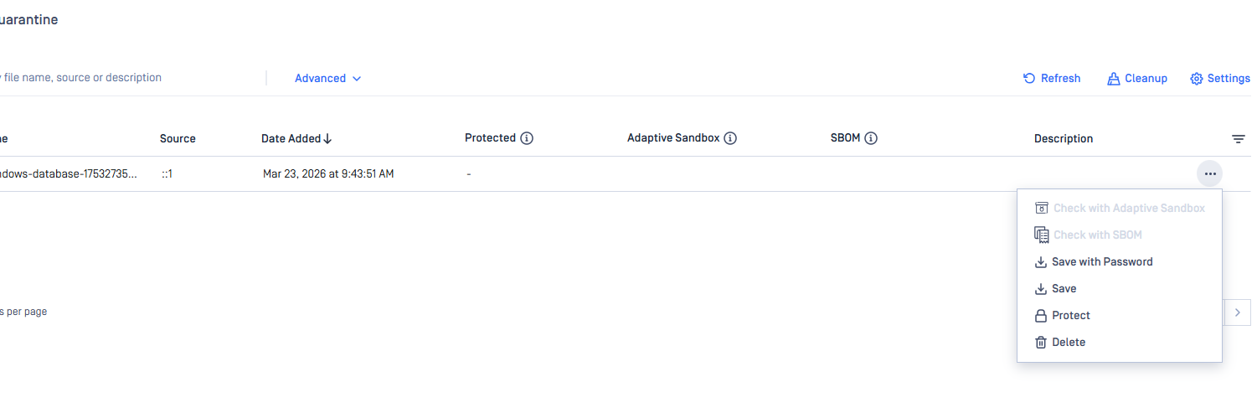Click the Refresh circular arrow icon

coord(1029,79)
